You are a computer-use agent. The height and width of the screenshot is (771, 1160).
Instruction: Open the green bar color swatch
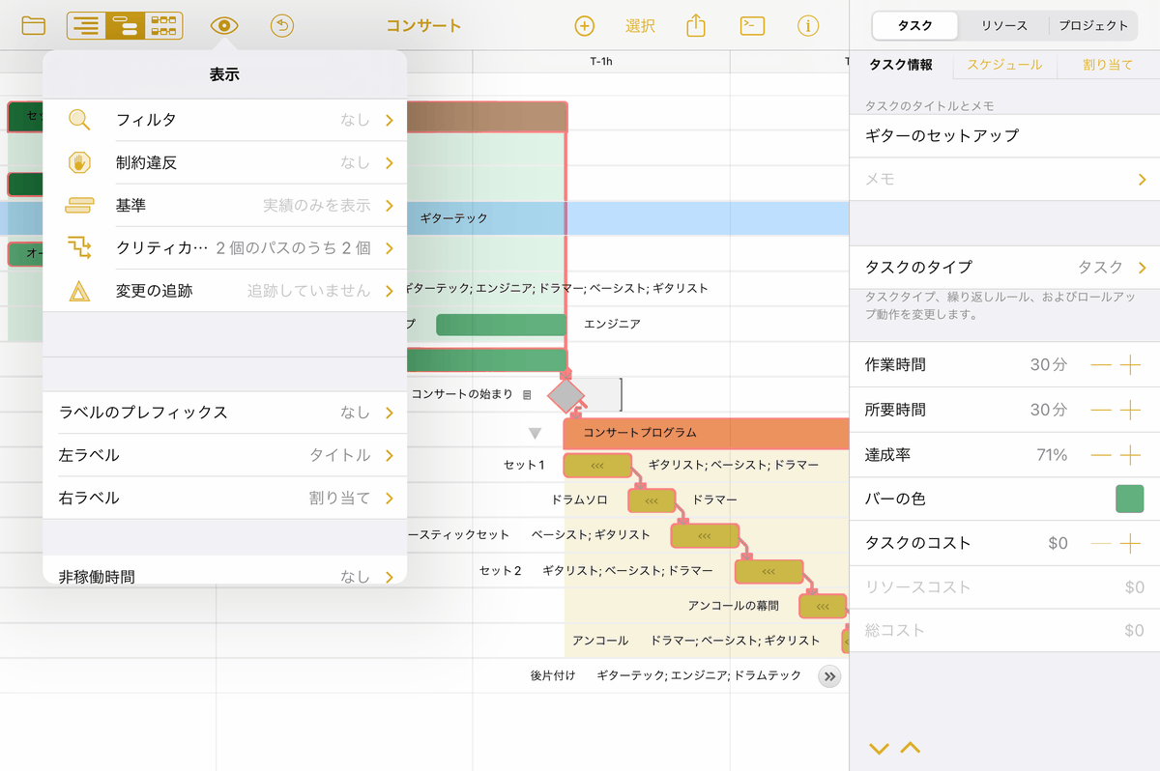[x=1129, y=499]
